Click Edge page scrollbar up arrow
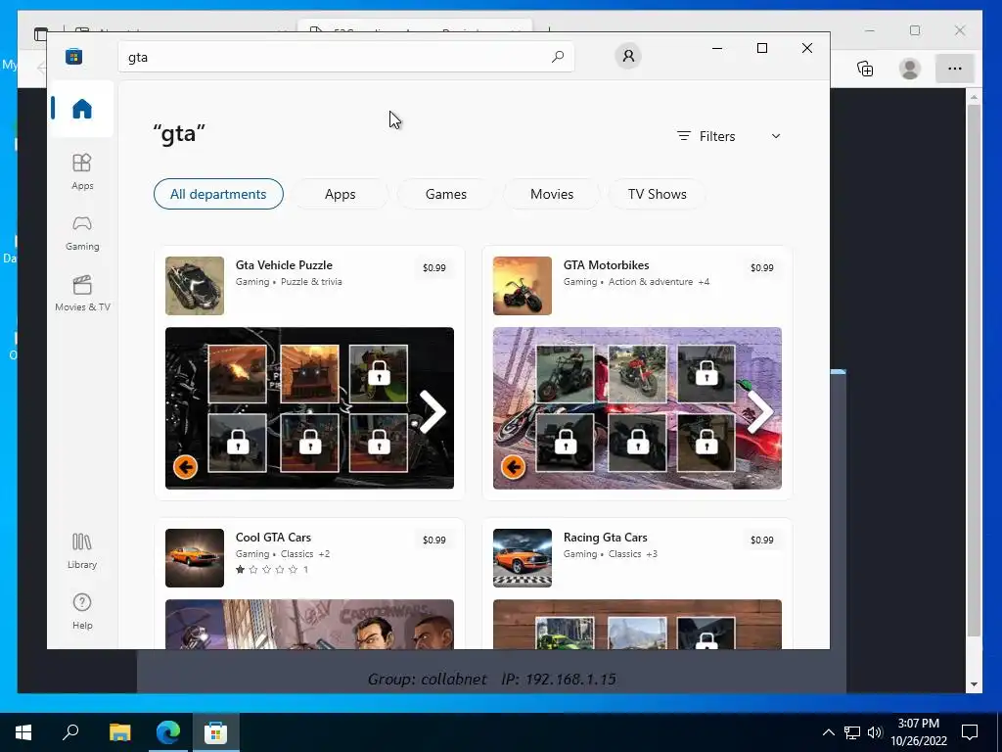1002x752 pixels. [x=974, y=98]
